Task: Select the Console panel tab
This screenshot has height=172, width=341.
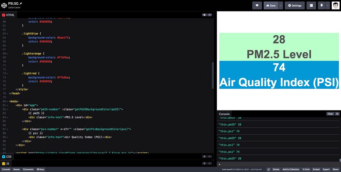Action: click(224, 114)
